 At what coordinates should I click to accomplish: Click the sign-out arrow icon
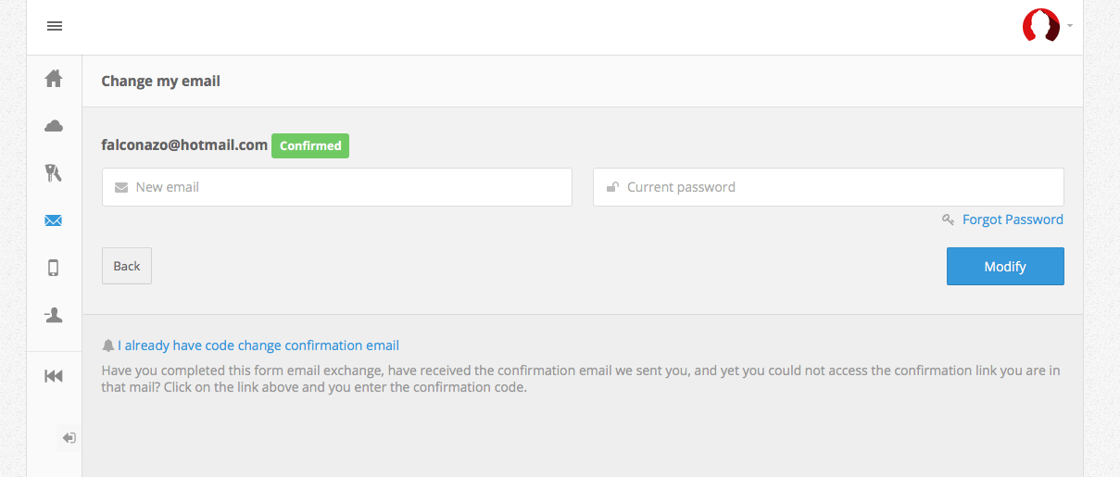pos(69,437)
